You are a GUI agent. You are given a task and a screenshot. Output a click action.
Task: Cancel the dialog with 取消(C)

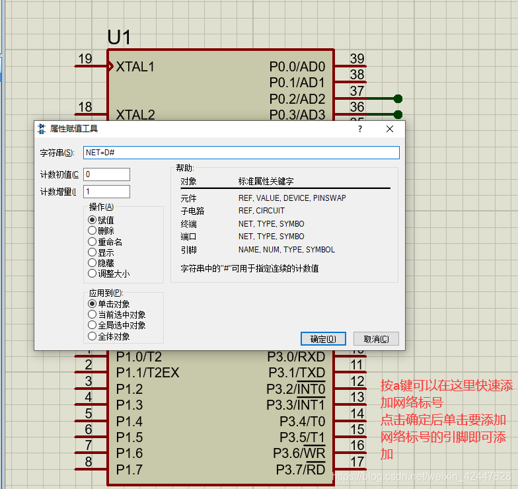376,338
